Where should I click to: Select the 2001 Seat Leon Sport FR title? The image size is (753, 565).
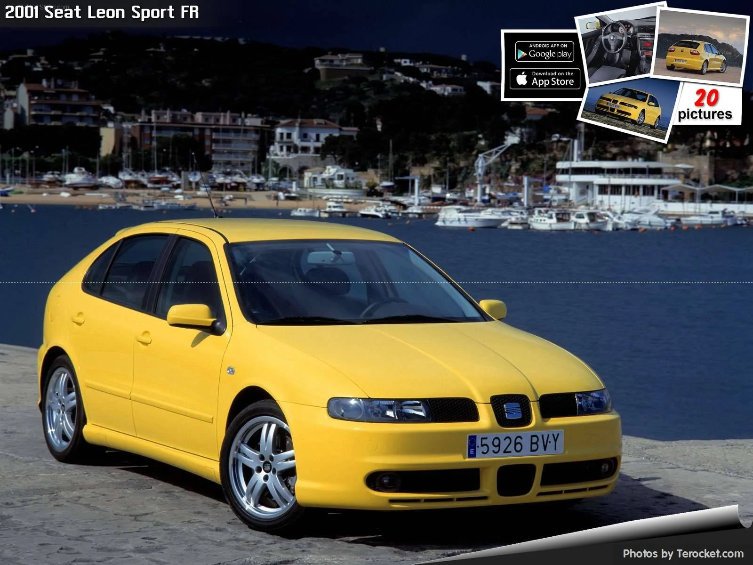pyautogui.click(x=102, y=12)
